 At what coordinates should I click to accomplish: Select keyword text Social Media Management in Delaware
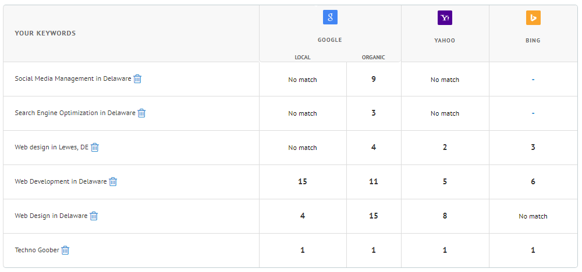tap(73, 78)
